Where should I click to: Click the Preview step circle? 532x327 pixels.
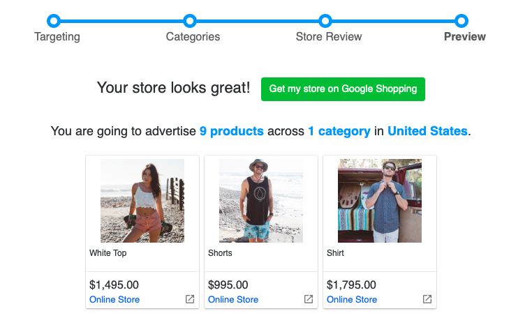pos(461,21)
